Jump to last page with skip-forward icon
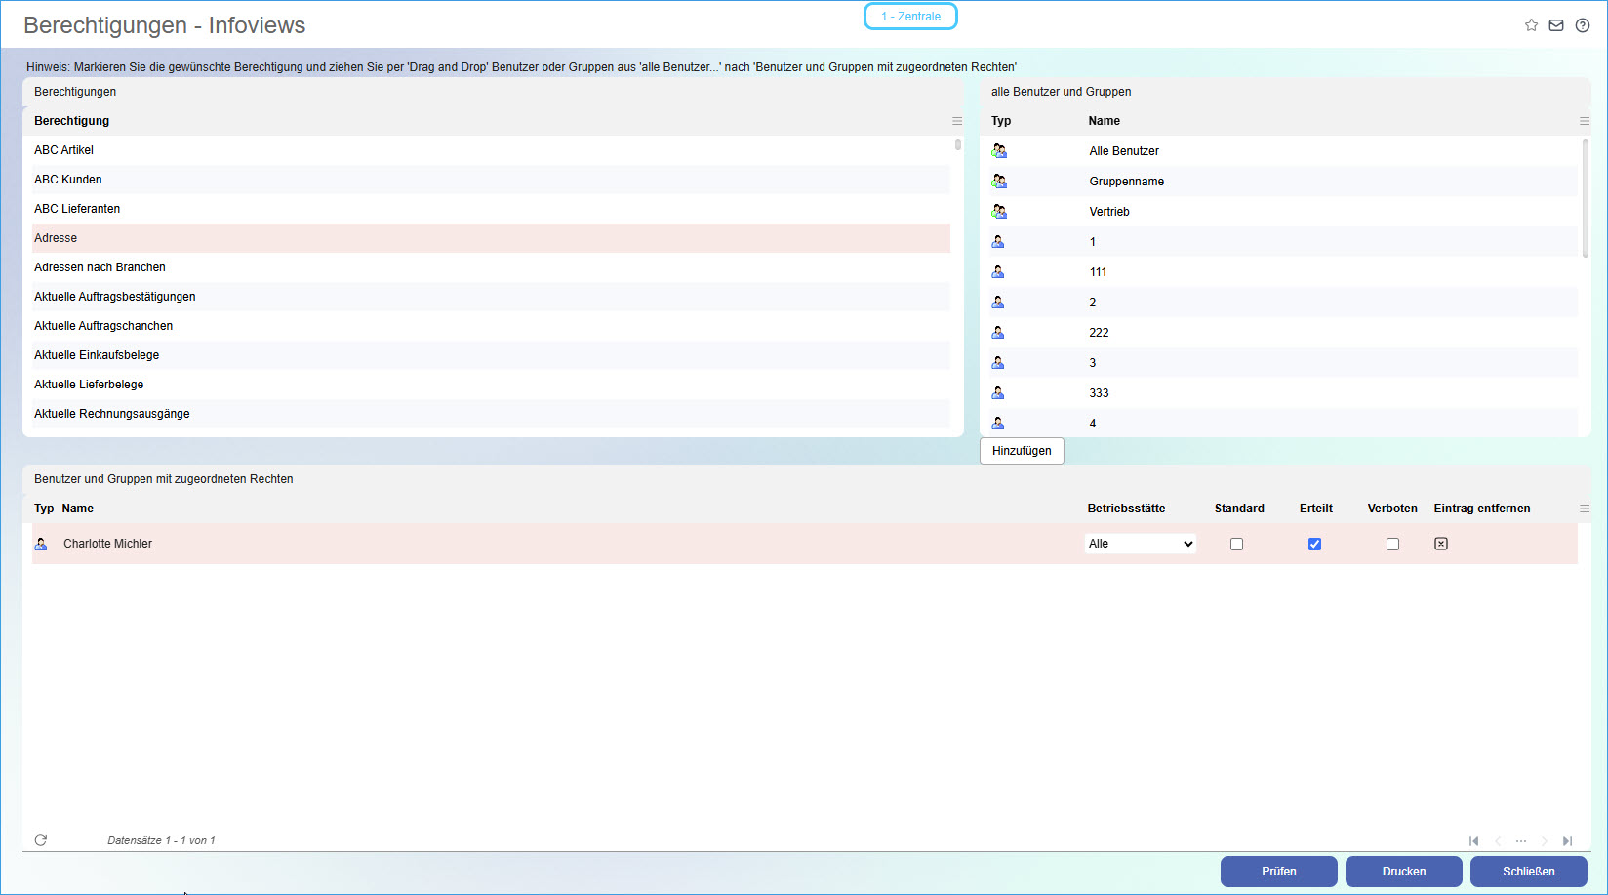Viewport: 1608px width, 895px height. [1568, 840]
